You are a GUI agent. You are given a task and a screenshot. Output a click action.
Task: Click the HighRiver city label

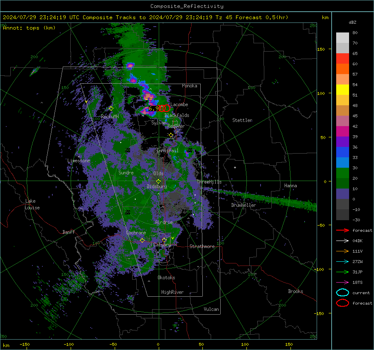[172, 292]
